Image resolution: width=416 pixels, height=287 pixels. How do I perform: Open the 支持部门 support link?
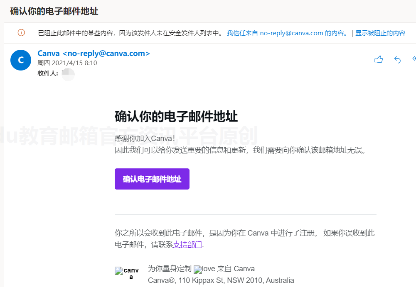pos(187,244)
